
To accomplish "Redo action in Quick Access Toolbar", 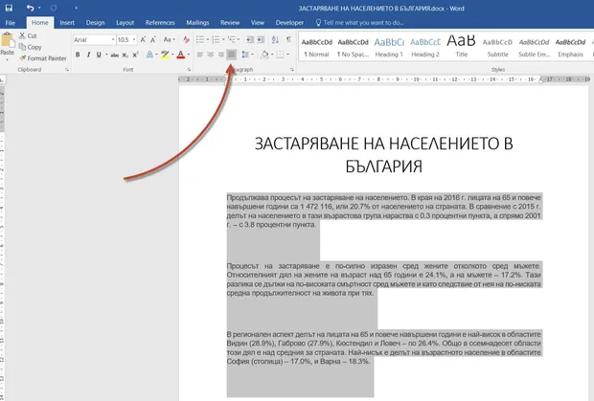I will 54,8.
